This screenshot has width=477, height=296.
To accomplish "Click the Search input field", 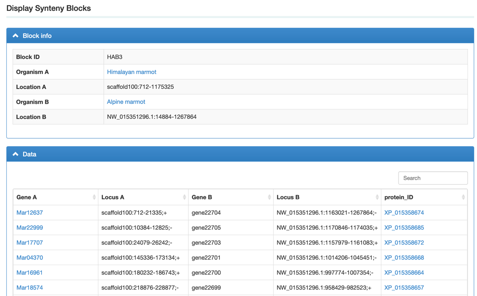I will pyautogui.click(x=433, y=178).
